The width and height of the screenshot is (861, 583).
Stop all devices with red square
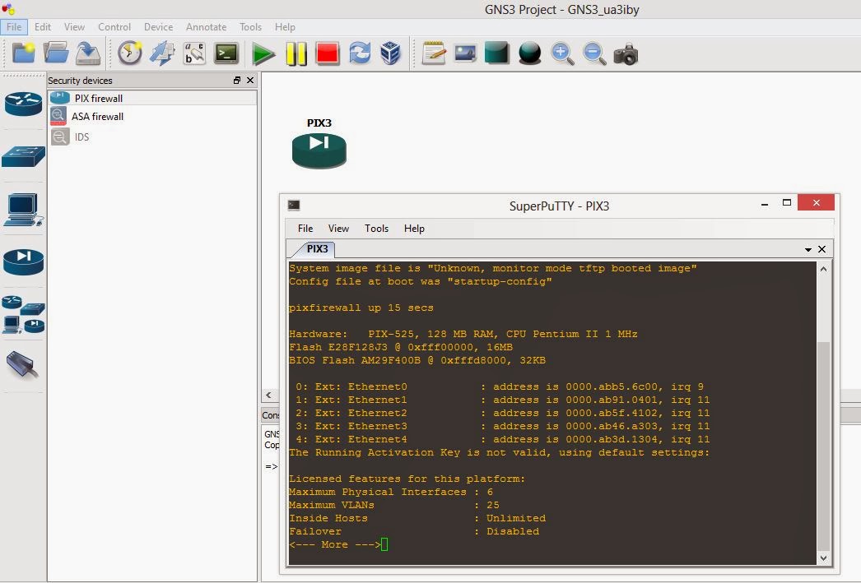click(x=328, y=53)
